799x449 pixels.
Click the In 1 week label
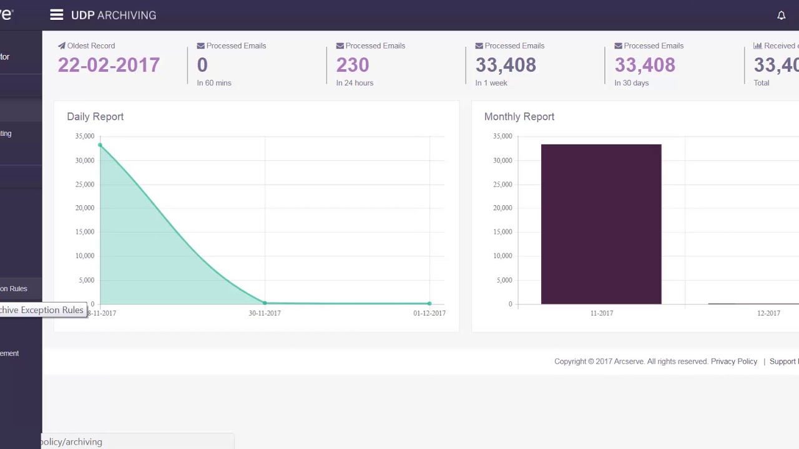click(x=491, y=83)
